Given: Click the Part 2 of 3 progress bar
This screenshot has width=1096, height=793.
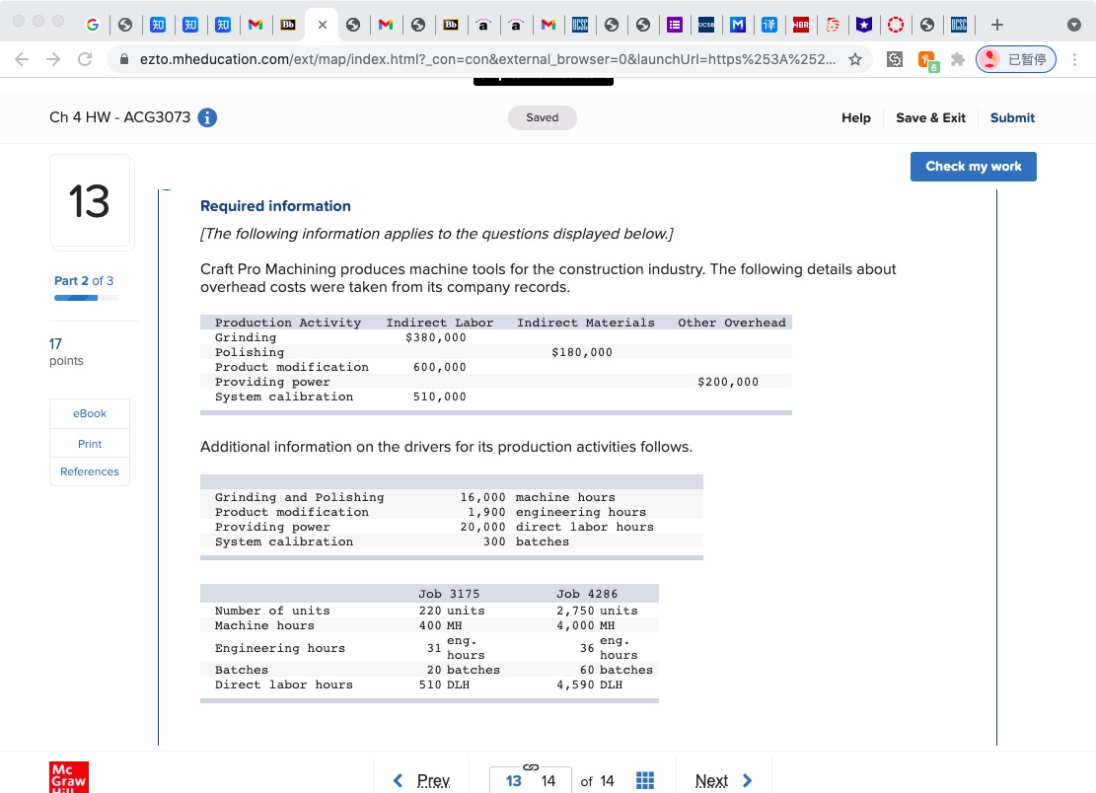Looking at the screenshot, I should [87, 298].
